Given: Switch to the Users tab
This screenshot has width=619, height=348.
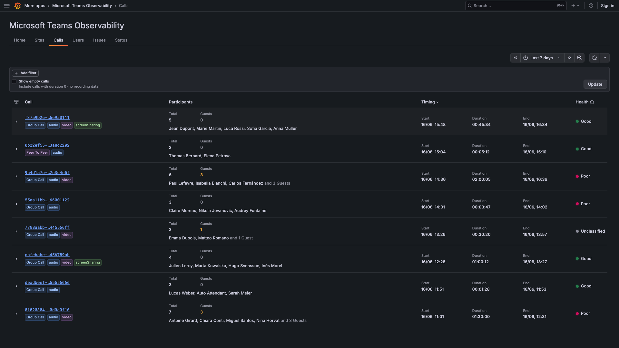Looking at the screenshot, I should (78, 40).
